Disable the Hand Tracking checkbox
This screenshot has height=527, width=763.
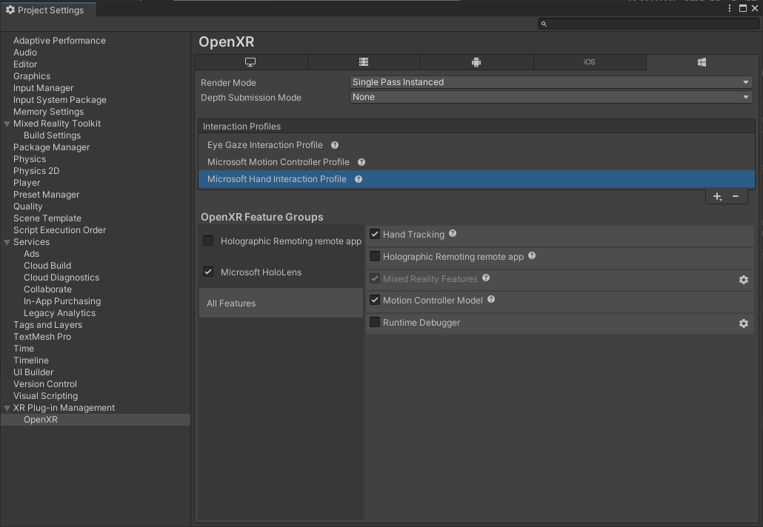click(x=375, y=235)
